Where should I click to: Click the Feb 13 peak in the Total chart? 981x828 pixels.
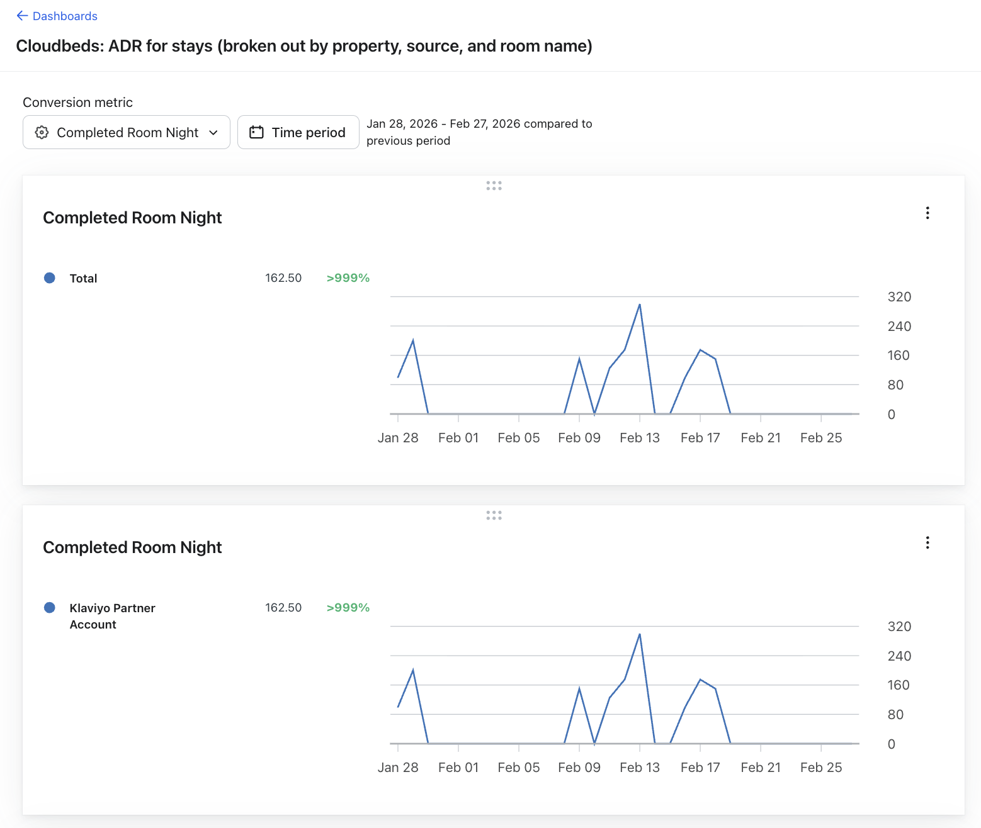(x=640, y=305)
